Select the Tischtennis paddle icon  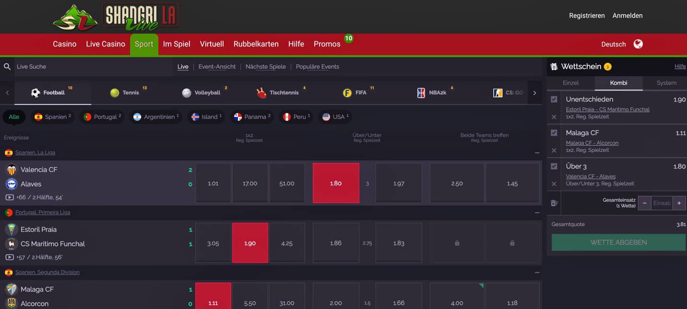pyautogui.click(x=261, y=93)
